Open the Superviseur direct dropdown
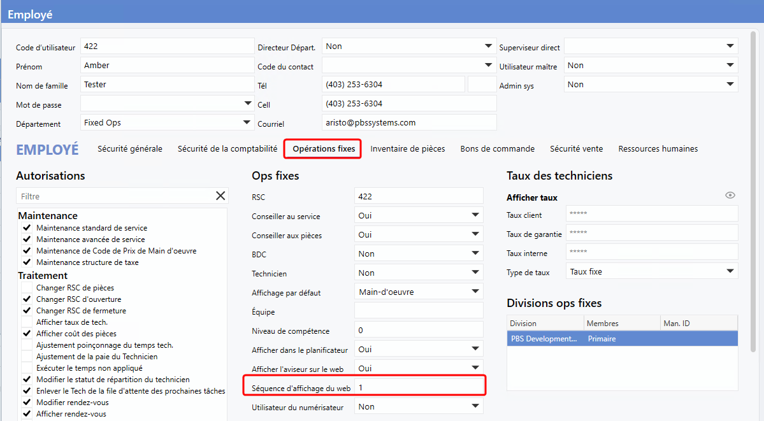The height and width of the screenshot is (421, 764). [730, 46]
